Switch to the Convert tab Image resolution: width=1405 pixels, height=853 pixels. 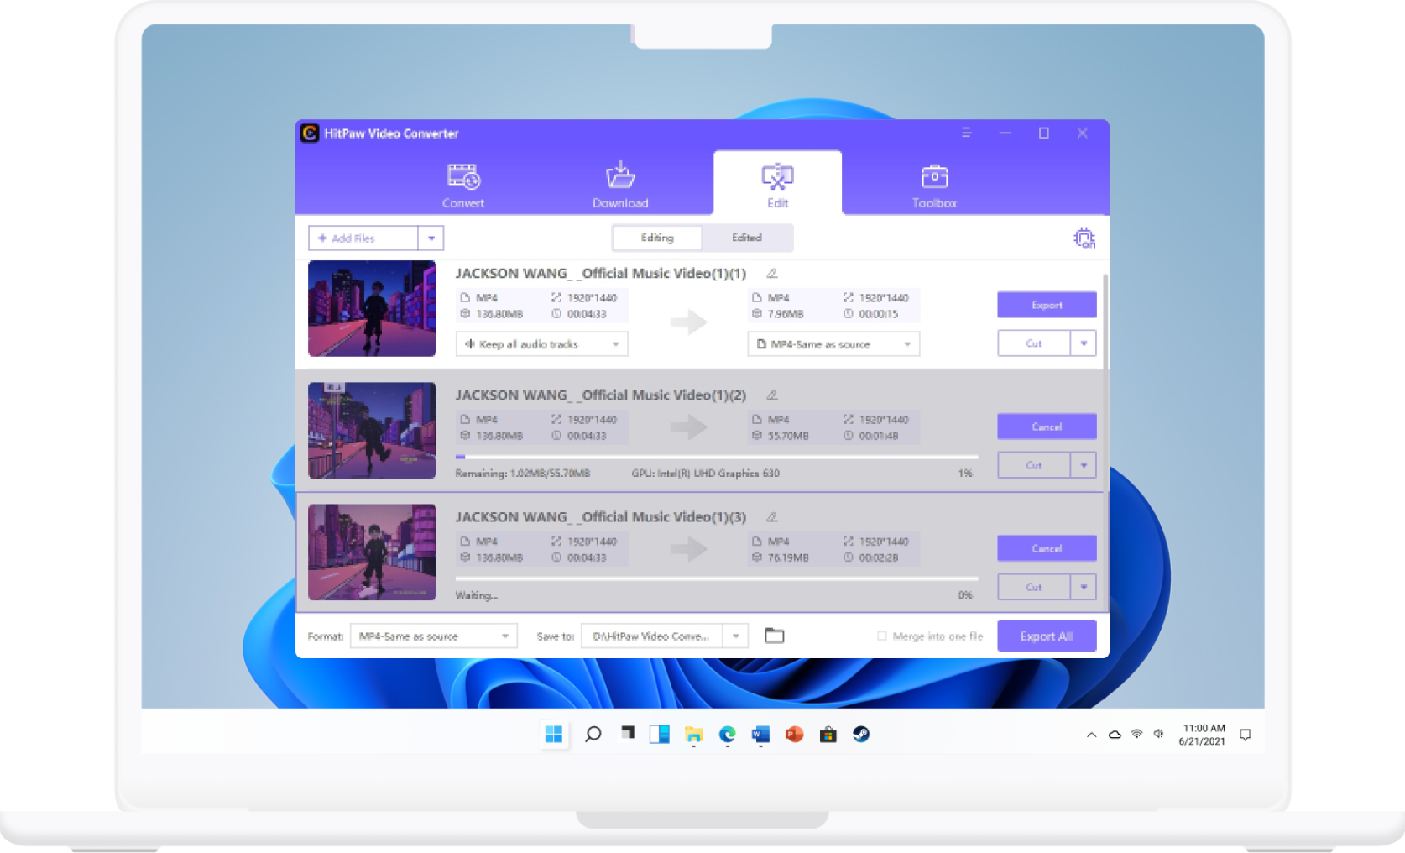[463, 186]
